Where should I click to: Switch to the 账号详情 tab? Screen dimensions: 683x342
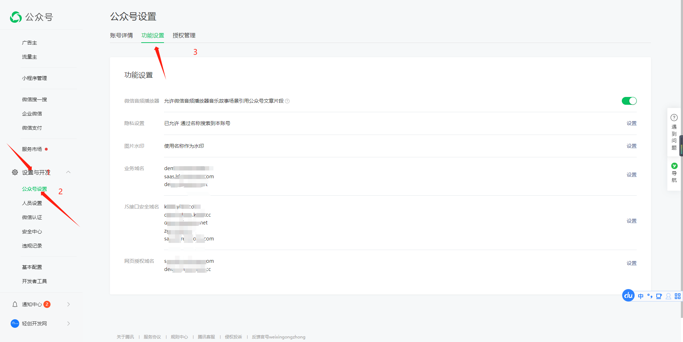click(x=121, y=36)
